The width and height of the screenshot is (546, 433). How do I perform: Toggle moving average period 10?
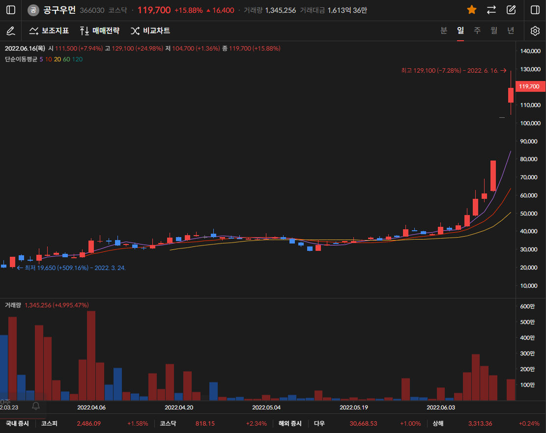click(x=48, y=59)
